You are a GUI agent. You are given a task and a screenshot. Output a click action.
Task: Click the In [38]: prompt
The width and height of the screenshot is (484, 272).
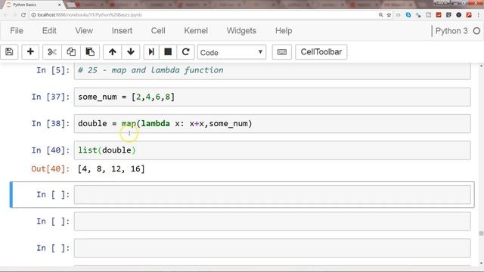(51, 124)
